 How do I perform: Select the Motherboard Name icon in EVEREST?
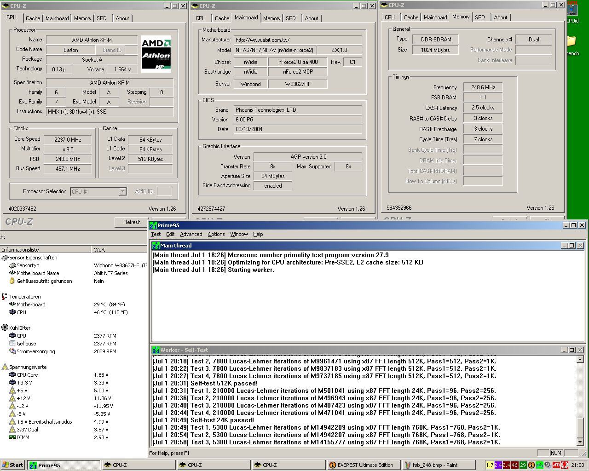tap(12, 273)
